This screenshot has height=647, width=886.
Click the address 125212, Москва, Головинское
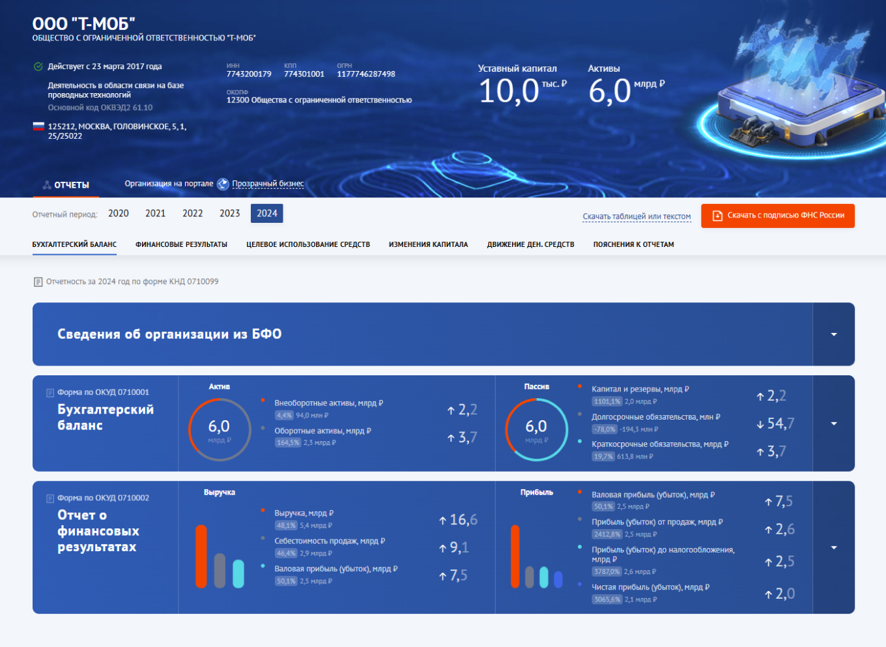(117, 132)
